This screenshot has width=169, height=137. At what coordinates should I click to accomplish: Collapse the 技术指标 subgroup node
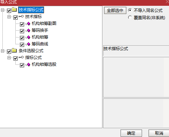point(9,17)
